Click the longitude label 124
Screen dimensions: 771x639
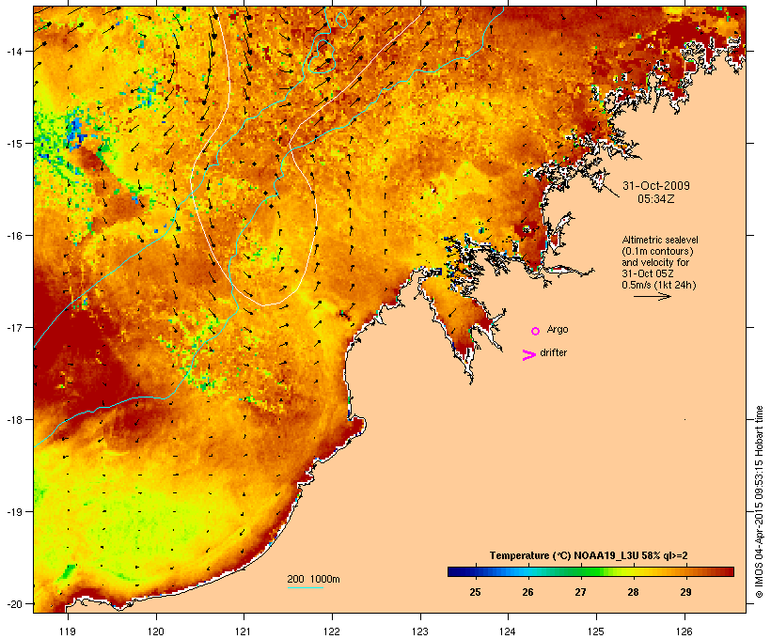(508, 631)
